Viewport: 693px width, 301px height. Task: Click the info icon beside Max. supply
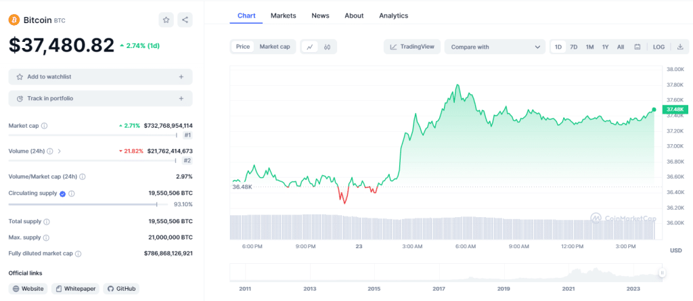(x=47, y=237)
